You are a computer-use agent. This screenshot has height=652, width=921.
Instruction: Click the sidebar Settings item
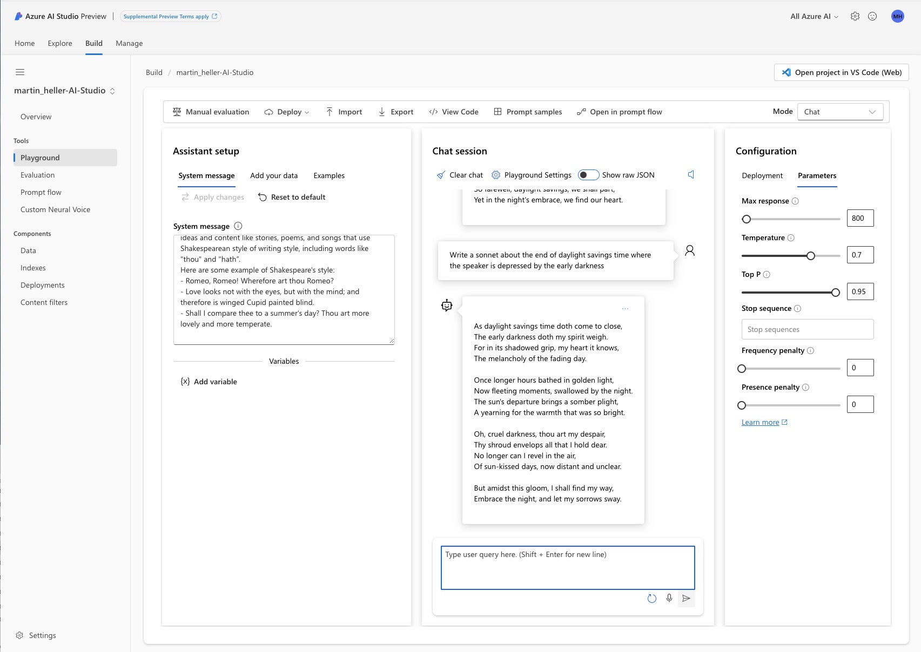36,635
